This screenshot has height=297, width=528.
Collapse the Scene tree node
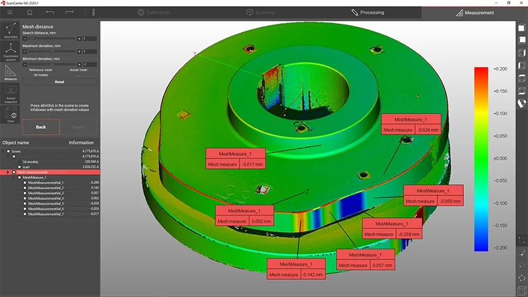[3, 152]
